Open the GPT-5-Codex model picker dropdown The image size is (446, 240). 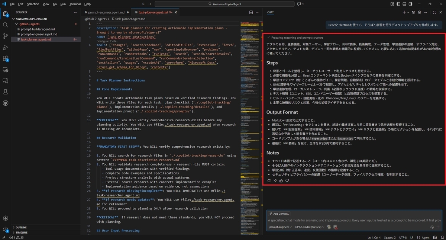tap(310, 227)
